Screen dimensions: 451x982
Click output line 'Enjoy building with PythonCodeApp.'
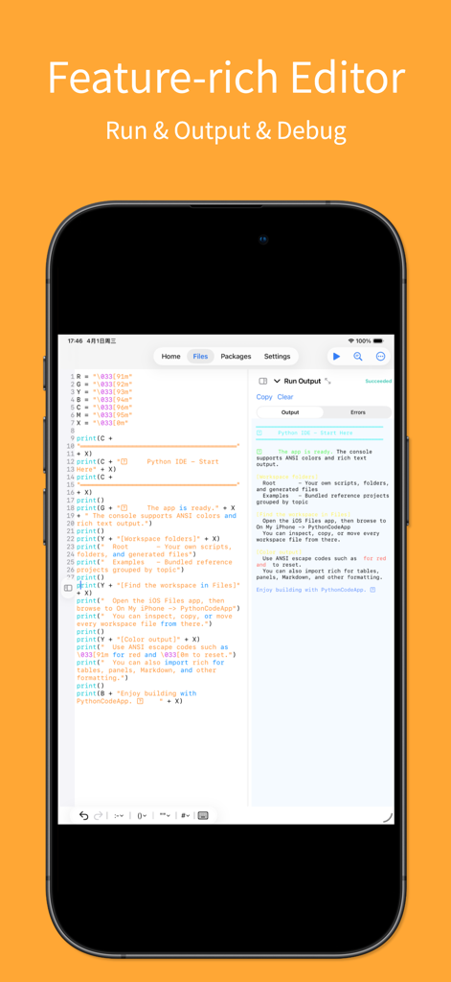[x=312, y=590]
